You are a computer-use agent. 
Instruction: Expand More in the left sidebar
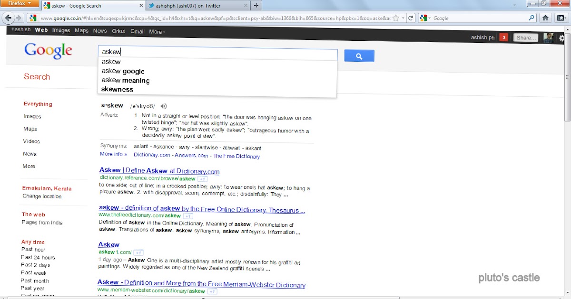pyautogui.click(x=29, y=166)
